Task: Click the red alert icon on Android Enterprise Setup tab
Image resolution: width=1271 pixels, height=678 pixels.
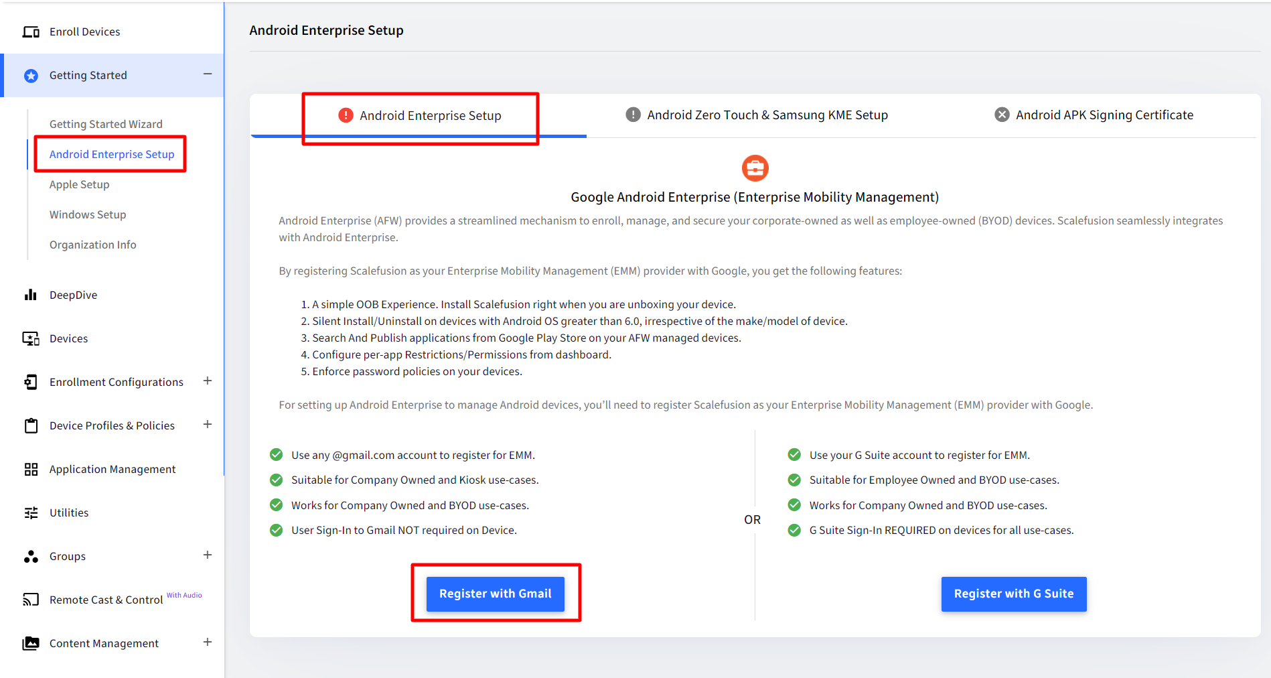Action: (x=346, y=115)
